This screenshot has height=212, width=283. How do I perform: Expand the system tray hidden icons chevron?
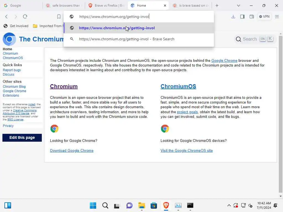[x=229, y=205]
